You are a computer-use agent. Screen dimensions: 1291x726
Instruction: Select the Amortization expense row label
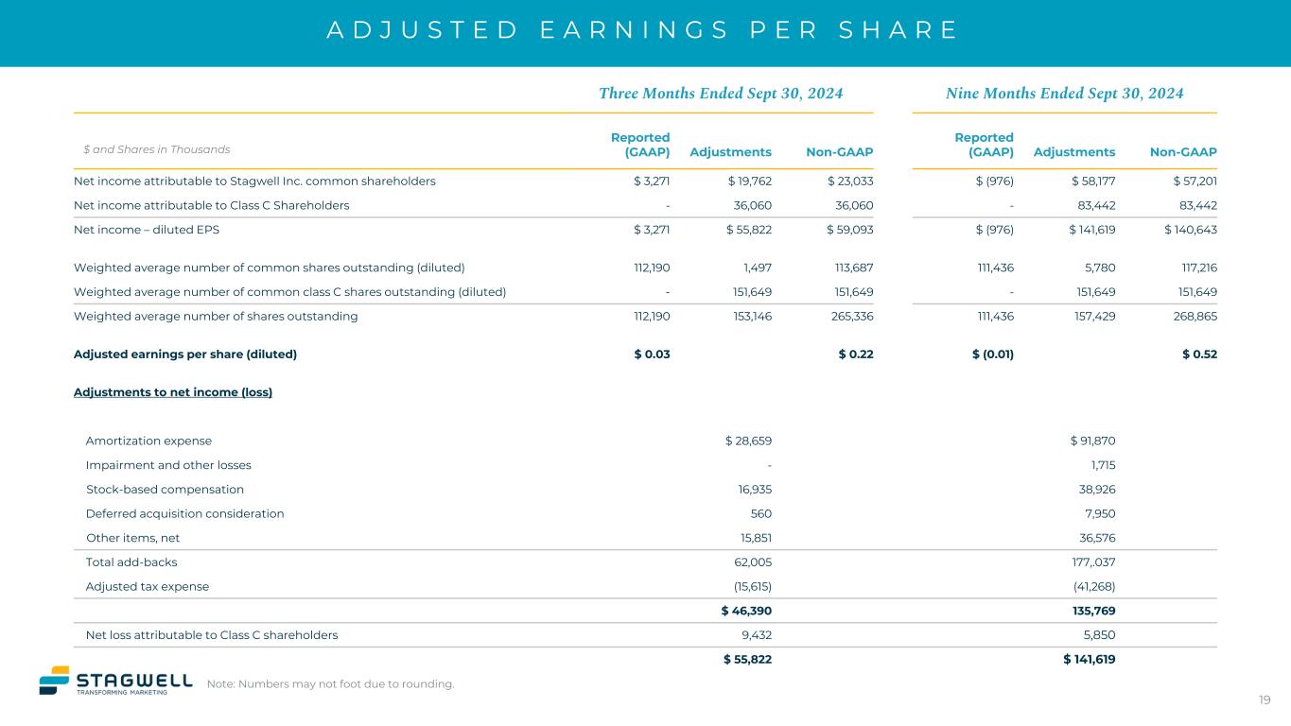(148, 441)
